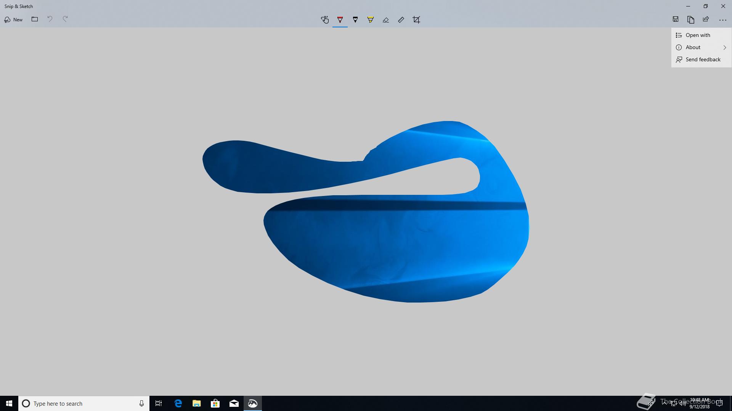Activate the Crop tool
Screen dimensions: 732x411
tap(416, 20)
